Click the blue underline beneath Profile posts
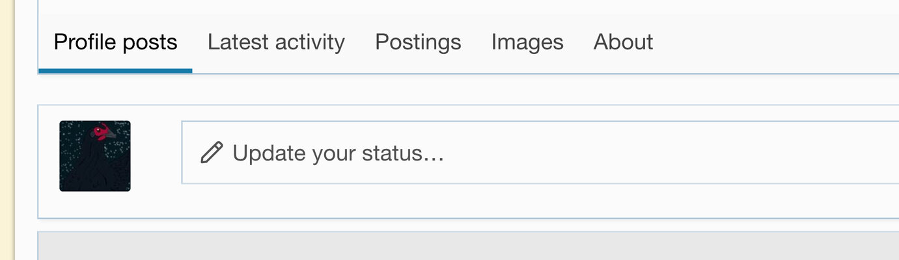The width and height of the screenshot is (899, 260). (115, 71)
